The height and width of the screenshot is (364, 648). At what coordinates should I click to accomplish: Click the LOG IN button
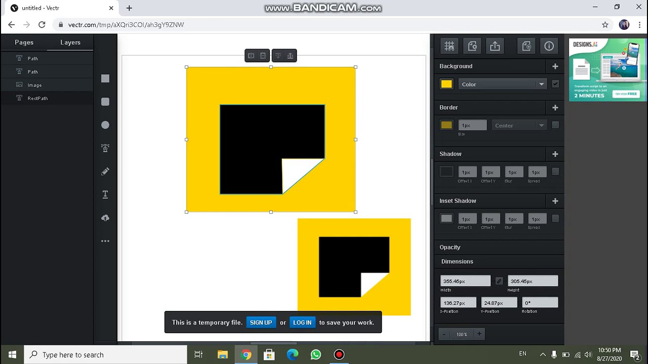[302, 323]
